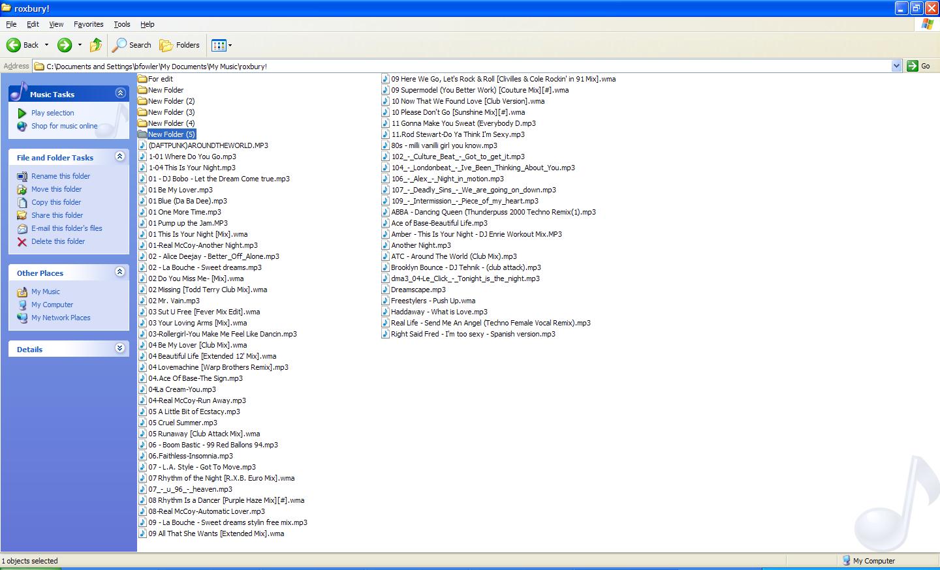Click the address bar path field
940x570 pixels.
[457, 66]
